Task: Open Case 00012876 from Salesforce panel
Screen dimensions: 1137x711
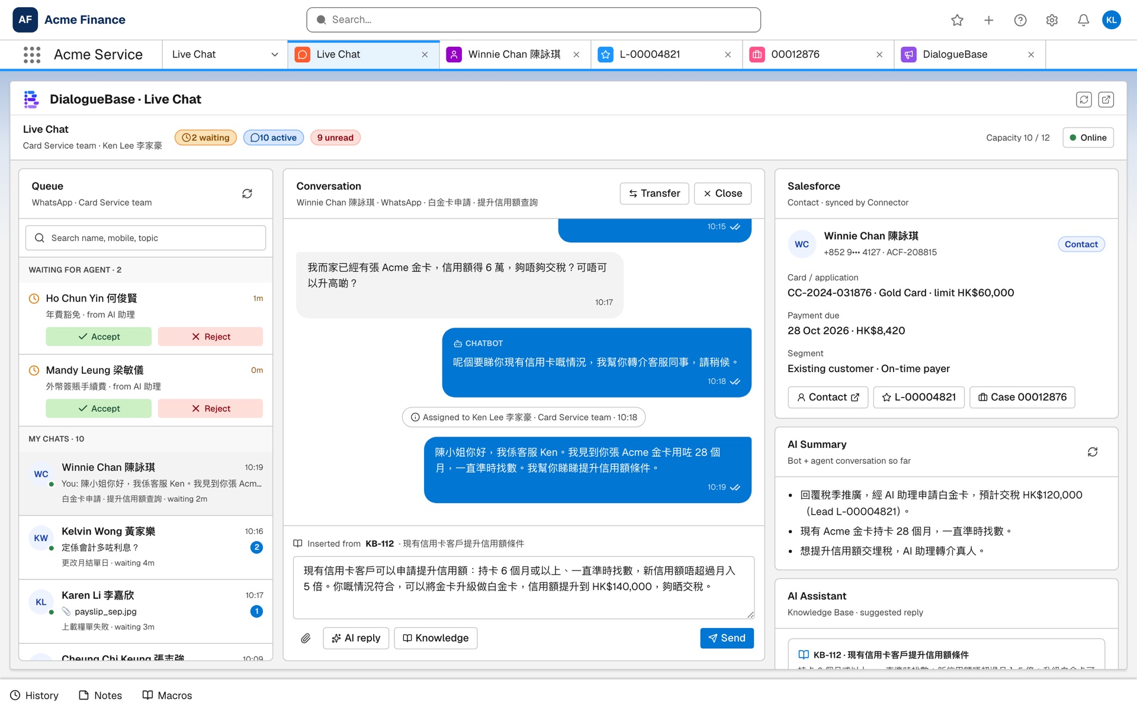Action: coord(1022,398)
